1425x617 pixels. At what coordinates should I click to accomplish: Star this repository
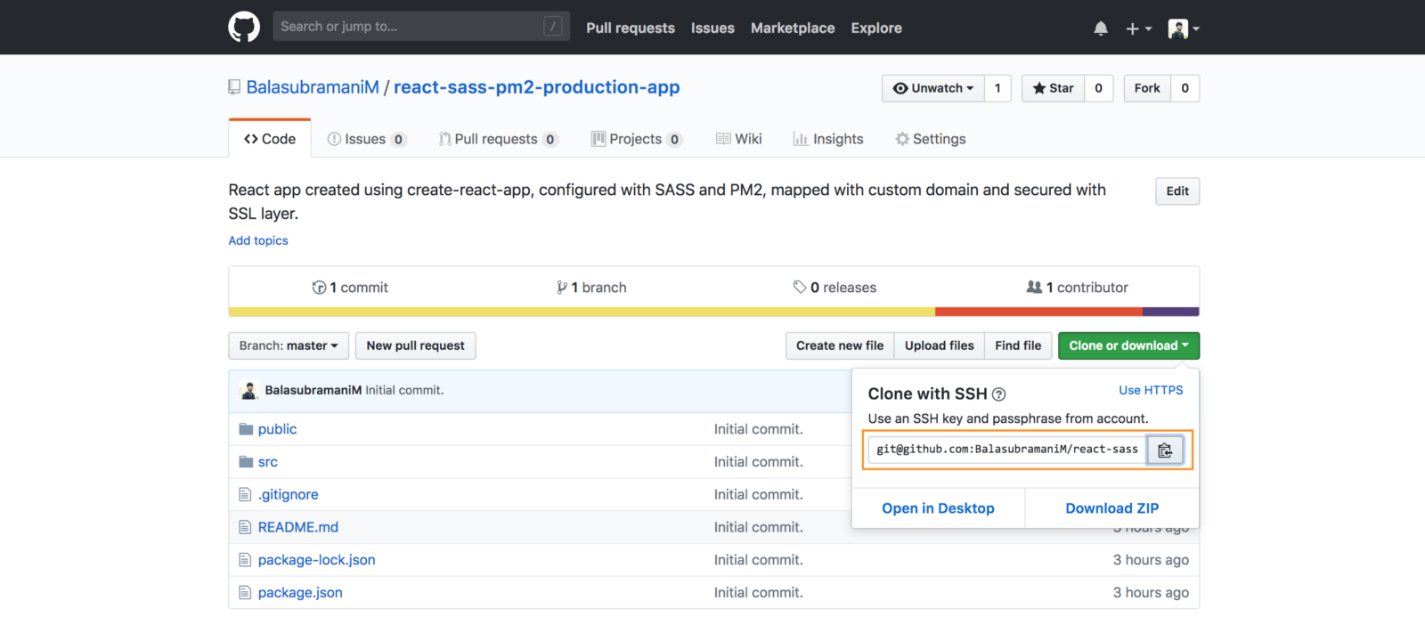[x=1053, y=88]
